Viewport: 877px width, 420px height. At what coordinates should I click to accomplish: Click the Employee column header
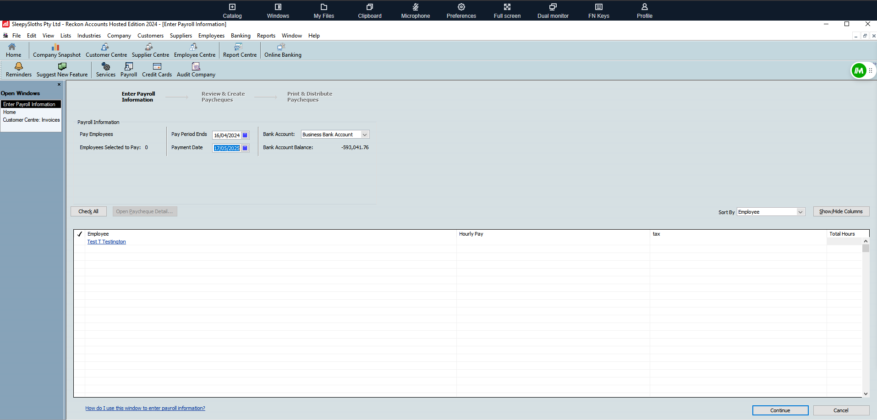pos(271,234)
